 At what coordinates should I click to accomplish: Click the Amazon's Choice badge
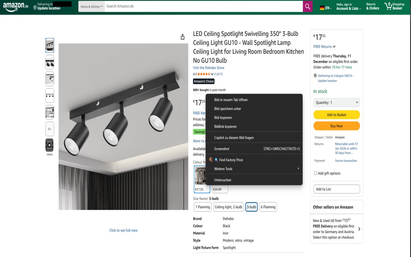204,81
